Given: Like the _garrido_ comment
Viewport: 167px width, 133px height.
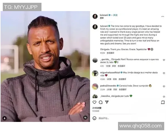Looking at the screenshot, I should pos(164,60).
